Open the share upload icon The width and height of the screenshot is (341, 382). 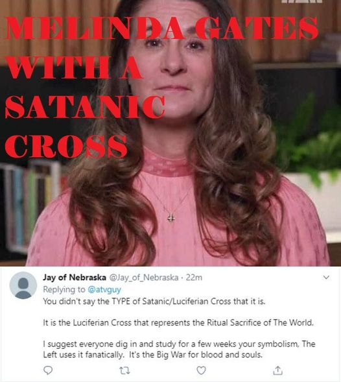coord(277,370)
